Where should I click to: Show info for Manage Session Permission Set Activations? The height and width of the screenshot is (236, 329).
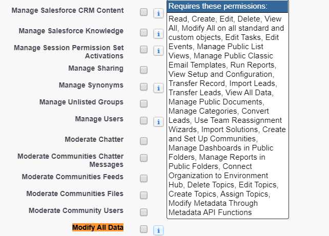click(x=158, y=51)
